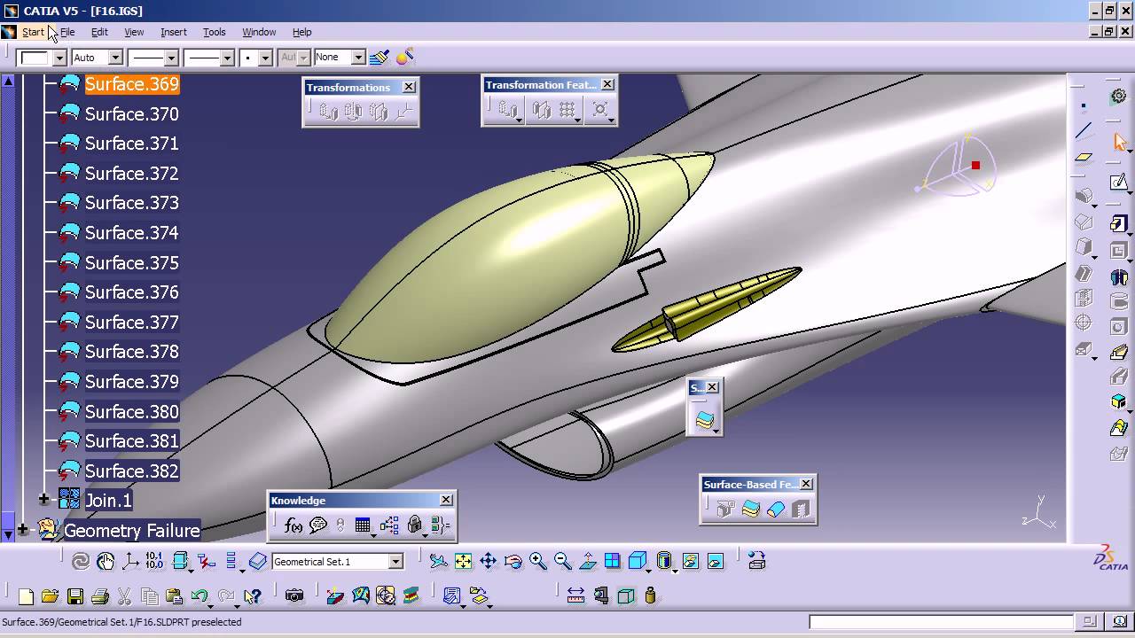Open the View menu

coord(134,32)
